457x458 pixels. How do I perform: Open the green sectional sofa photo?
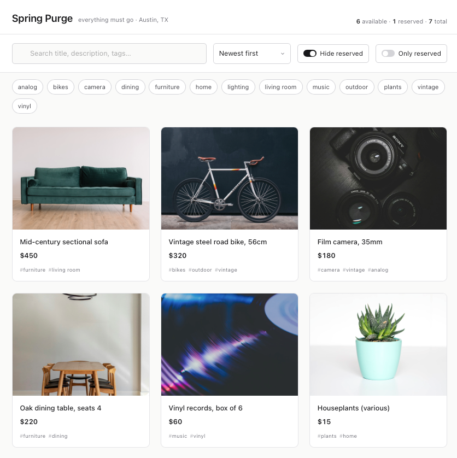(x=81, y=178)
